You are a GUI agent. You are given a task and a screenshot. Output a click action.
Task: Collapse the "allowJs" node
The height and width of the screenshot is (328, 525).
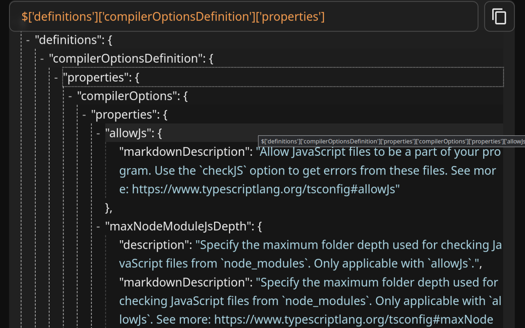[98, 133]
